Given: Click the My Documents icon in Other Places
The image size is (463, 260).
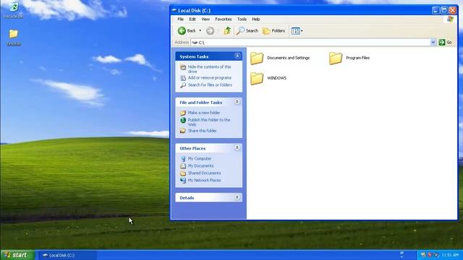Looking at the screenshot, I should 183,166.
